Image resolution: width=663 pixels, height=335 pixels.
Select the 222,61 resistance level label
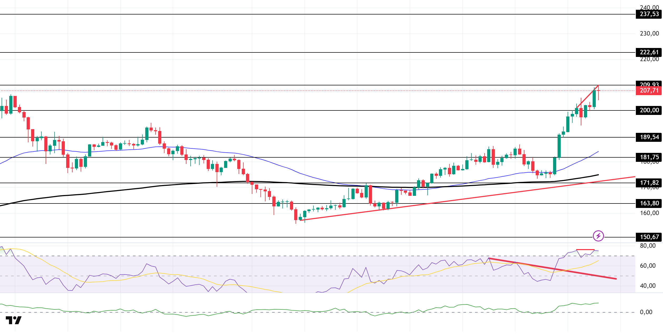[x=649, y=52]
